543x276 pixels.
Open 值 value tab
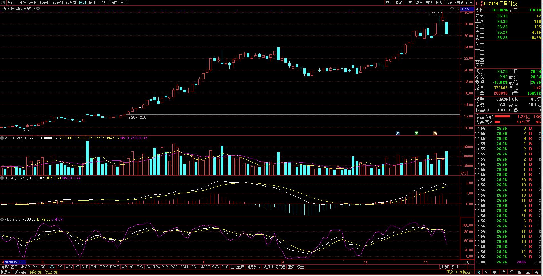point(520,272)
